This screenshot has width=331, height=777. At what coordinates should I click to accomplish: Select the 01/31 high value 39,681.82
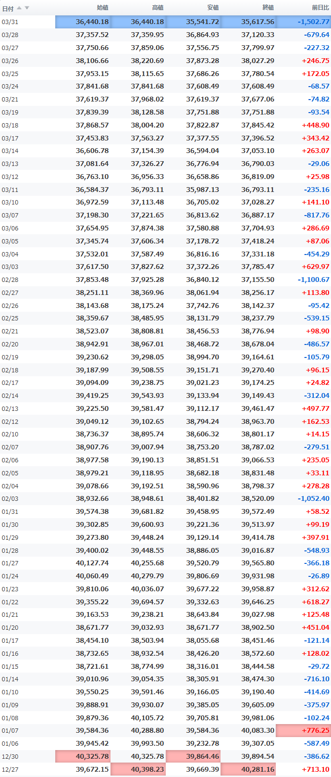[147, 511]
